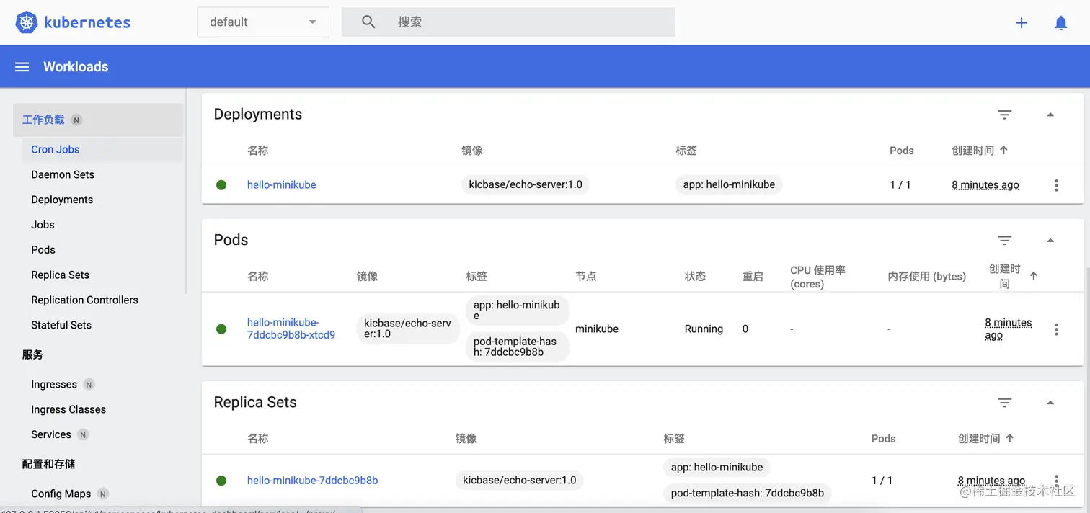
Task: Click the kicbase/echo-server:1.0 chip in Deployments
Action: click(526, 185)
